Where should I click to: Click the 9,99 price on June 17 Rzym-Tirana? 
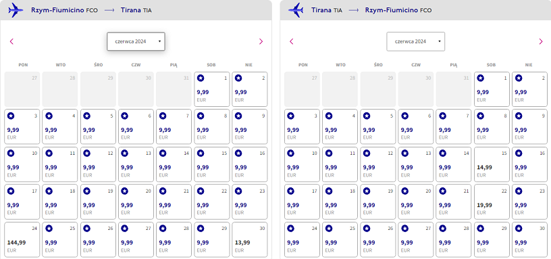pyautogui.click(x=13, y=205)
